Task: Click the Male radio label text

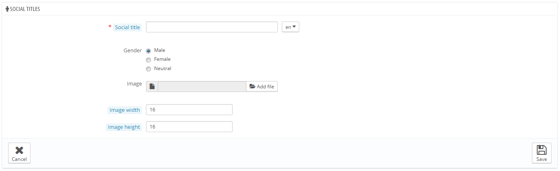Action: (160, 50)
